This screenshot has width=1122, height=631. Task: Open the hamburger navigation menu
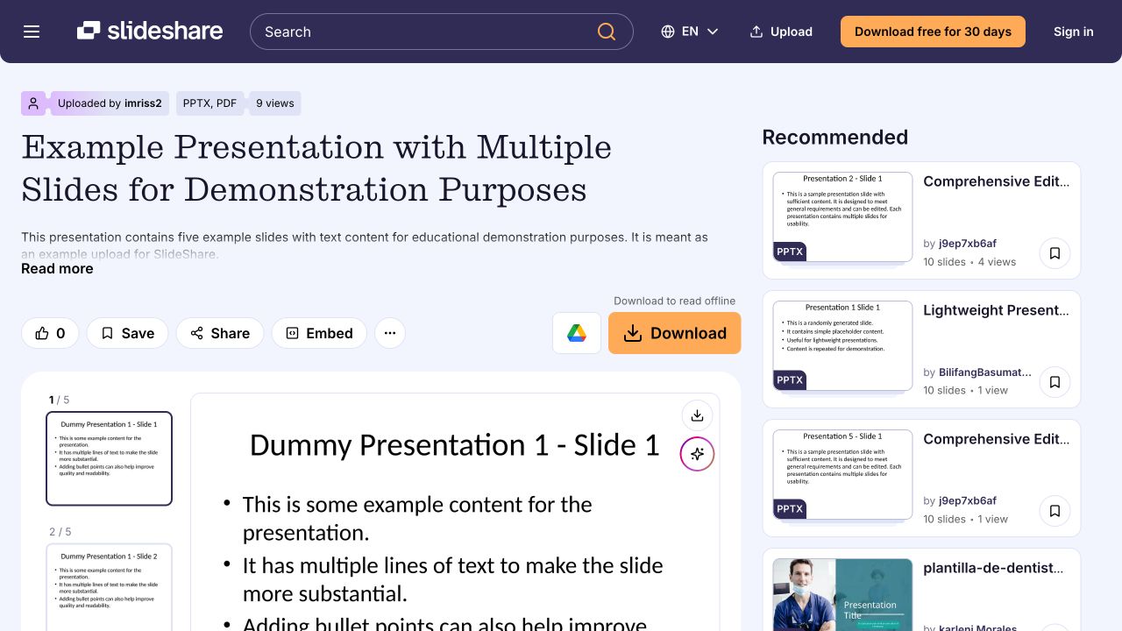pos(32,32)
